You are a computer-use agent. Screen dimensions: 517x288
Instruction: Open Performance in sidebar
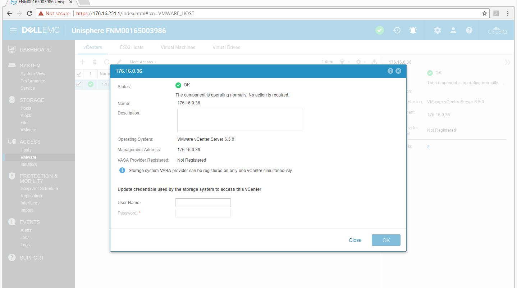point(33,81)
